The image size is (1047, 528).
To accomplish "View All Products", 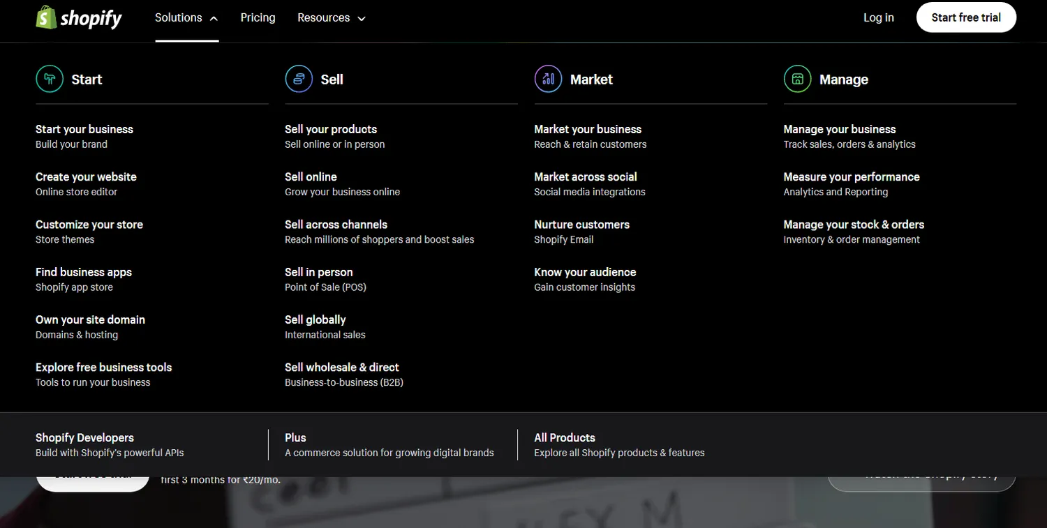I will tap(565, 437).
